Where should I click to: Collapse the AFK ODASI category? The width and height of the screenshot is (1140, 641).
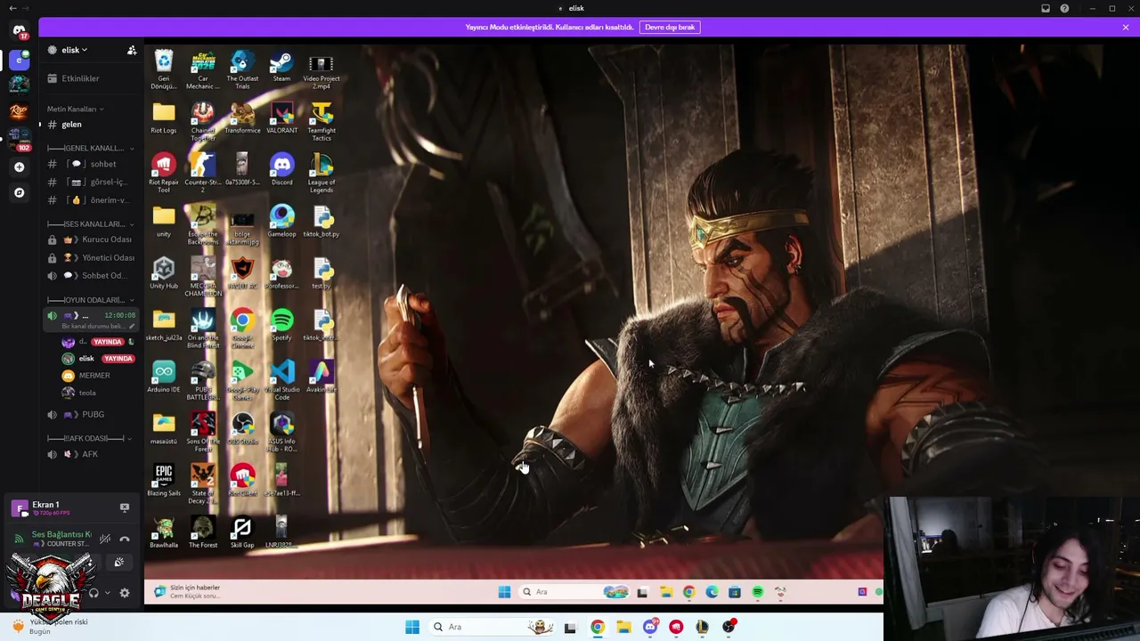[91, 438]
